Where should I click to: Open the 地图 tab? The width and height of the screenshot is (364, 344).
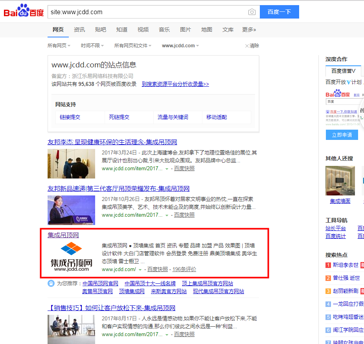coord(207,30)
